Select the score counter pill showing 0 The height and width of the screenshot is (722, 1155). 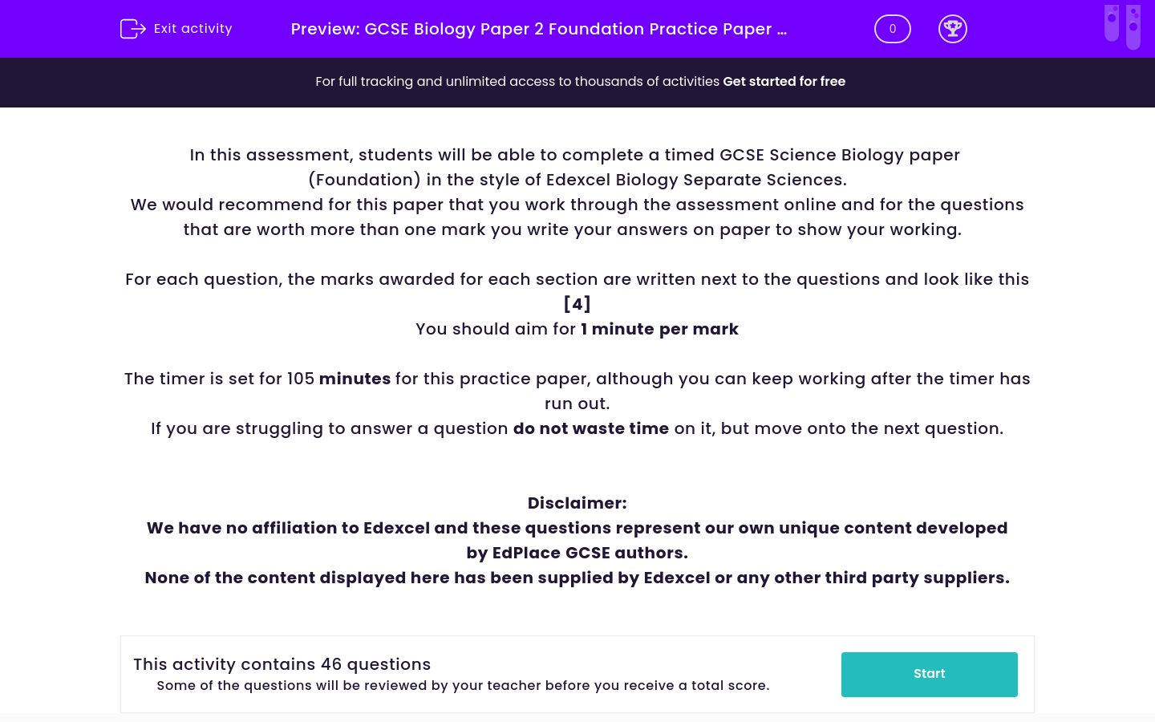pyautogui.click(x=892, y=28)
